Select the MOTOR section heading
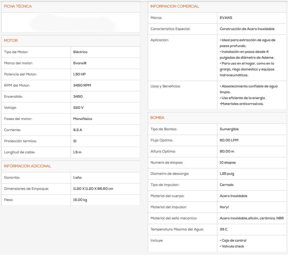 11,41
